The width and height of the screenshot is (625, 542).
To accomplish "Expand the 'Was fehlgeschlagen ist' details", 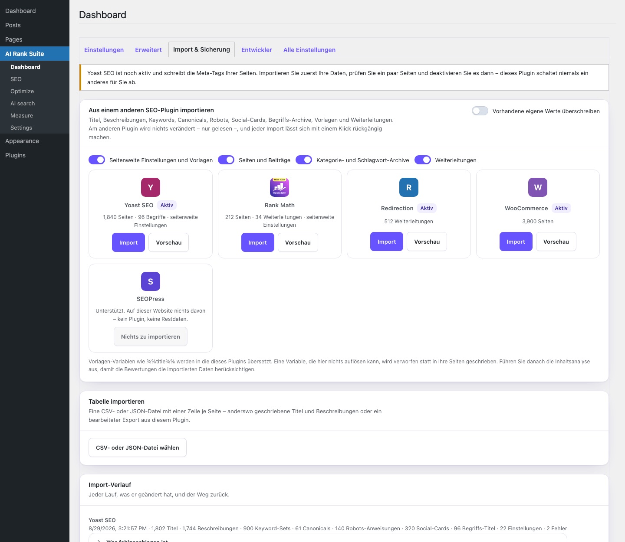I will coord(328,539).
